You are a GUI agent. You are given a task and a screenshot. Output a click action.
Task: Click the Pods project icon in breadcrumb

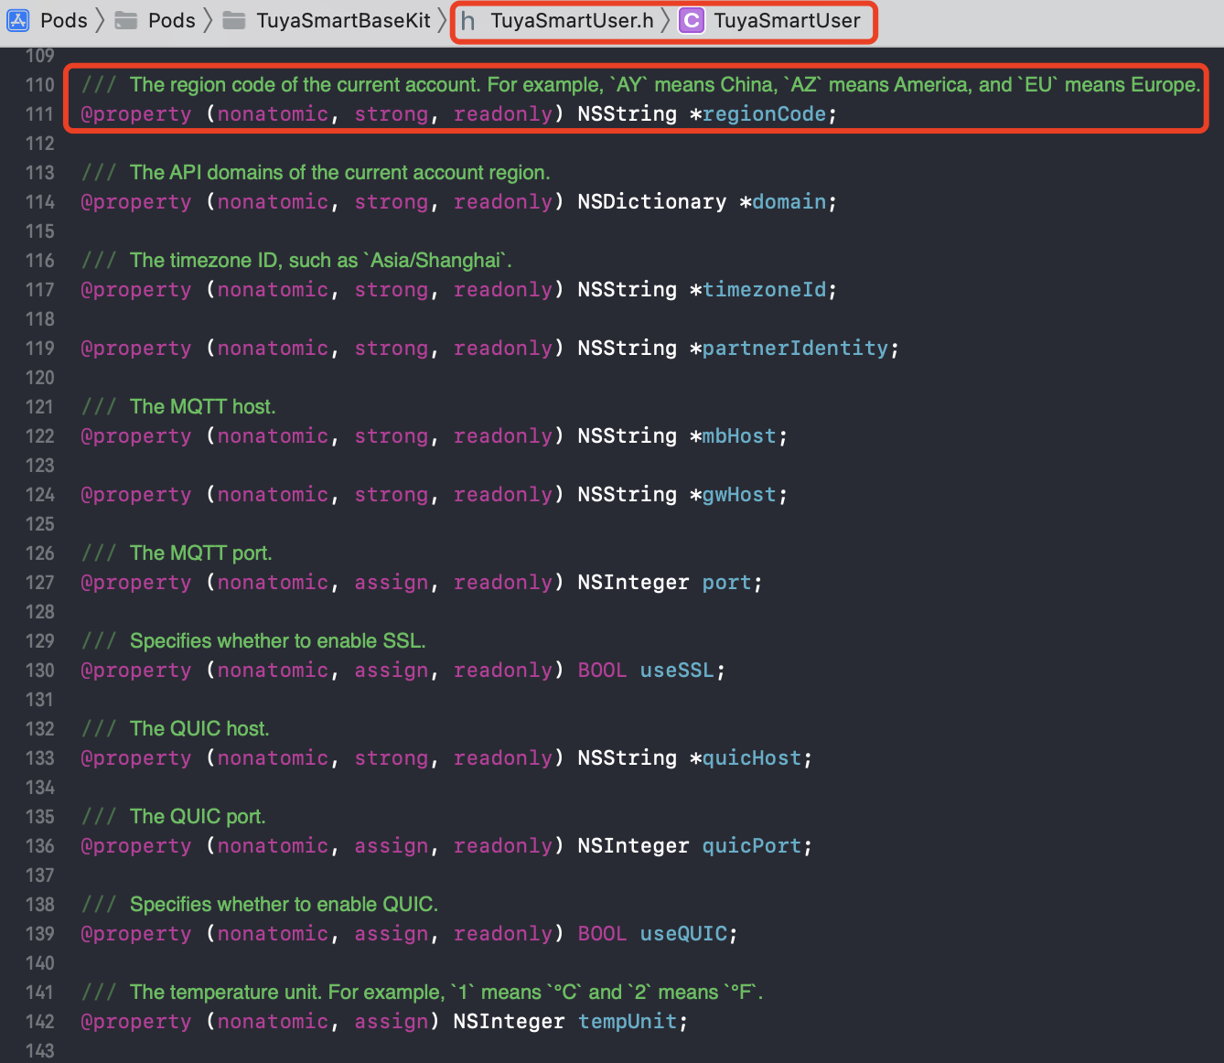click(18, 20)
